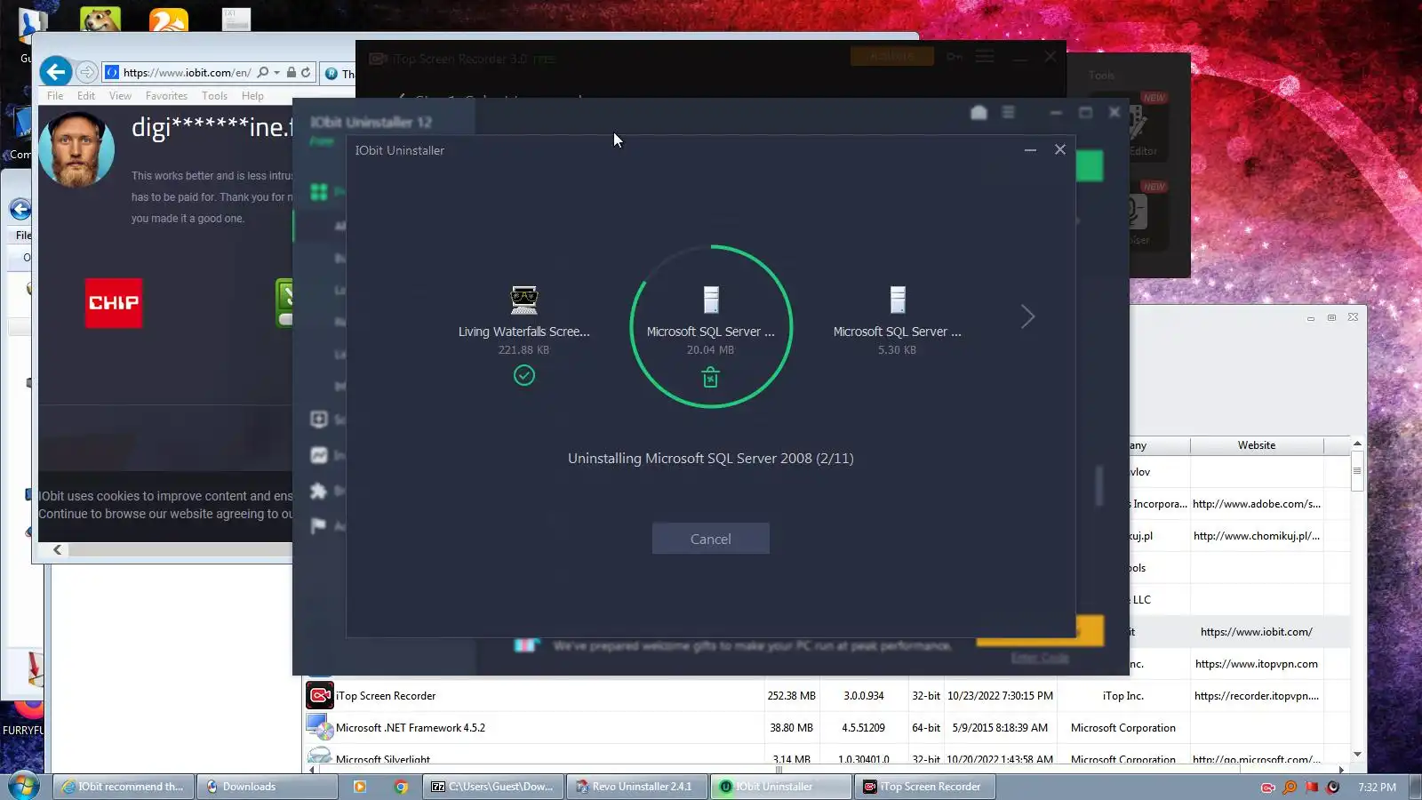The height and width of the screenshot is (800, 1422).
Task: Click the CHIP logo on webpage
Action: pyautogui.click(x=114, y=303)
